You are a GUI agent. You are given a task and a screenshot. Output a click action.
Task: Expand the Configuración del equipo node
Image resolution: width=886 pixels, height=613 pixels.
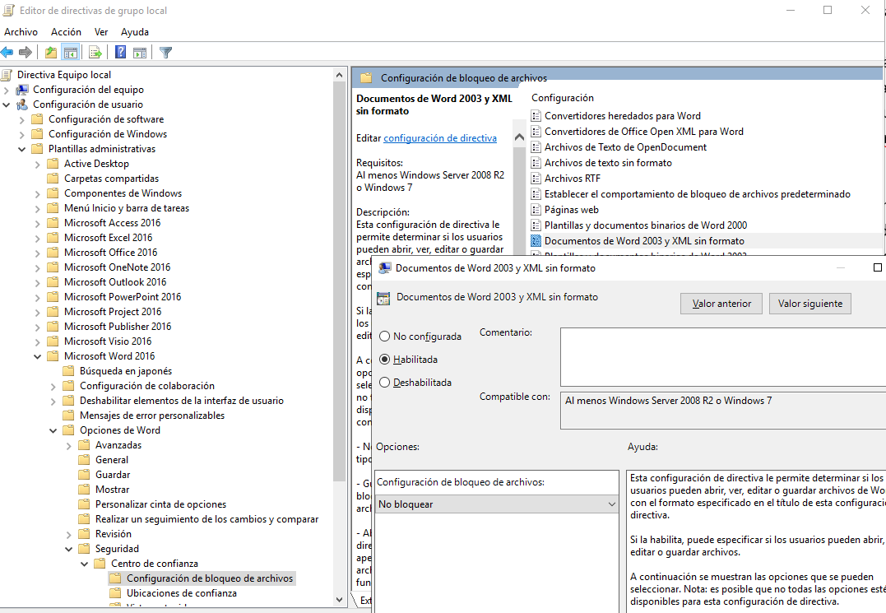tap(7, 90)
